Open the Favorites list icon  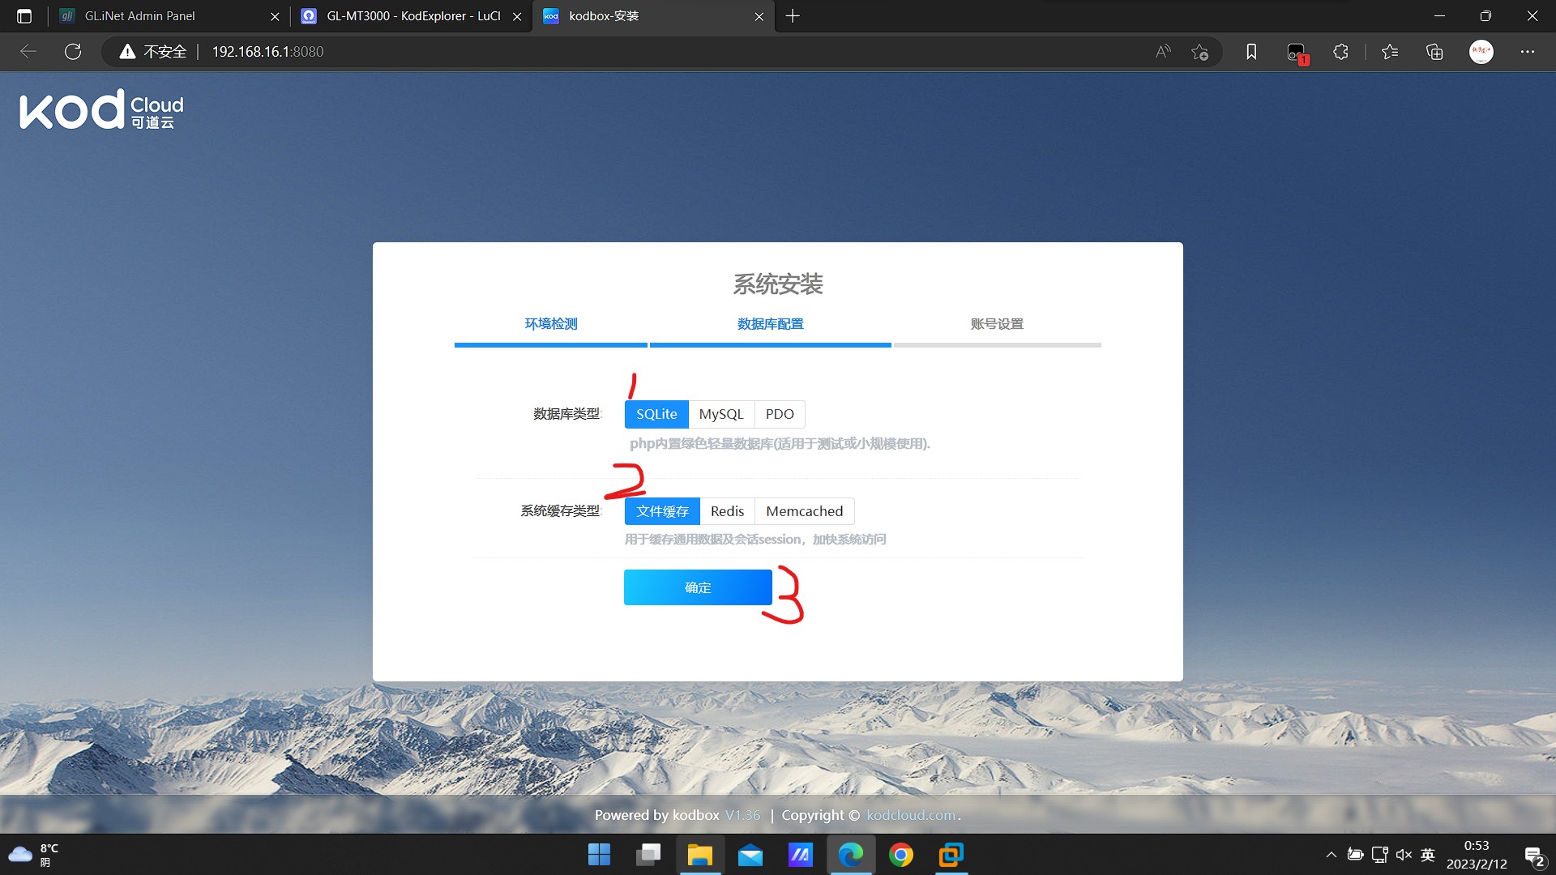pyautogui.click(x=1390, y=52)
